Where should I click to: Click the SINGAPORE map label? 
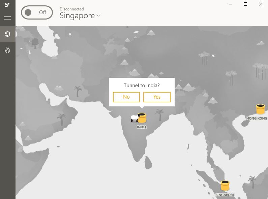tap(225, 195)
